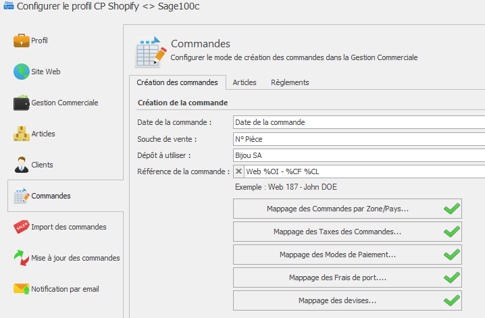Viewport: 485px width, 318px height.
Task: Open Mappage des Commandes par Zone/Pays
Action: tap(347, 209)
